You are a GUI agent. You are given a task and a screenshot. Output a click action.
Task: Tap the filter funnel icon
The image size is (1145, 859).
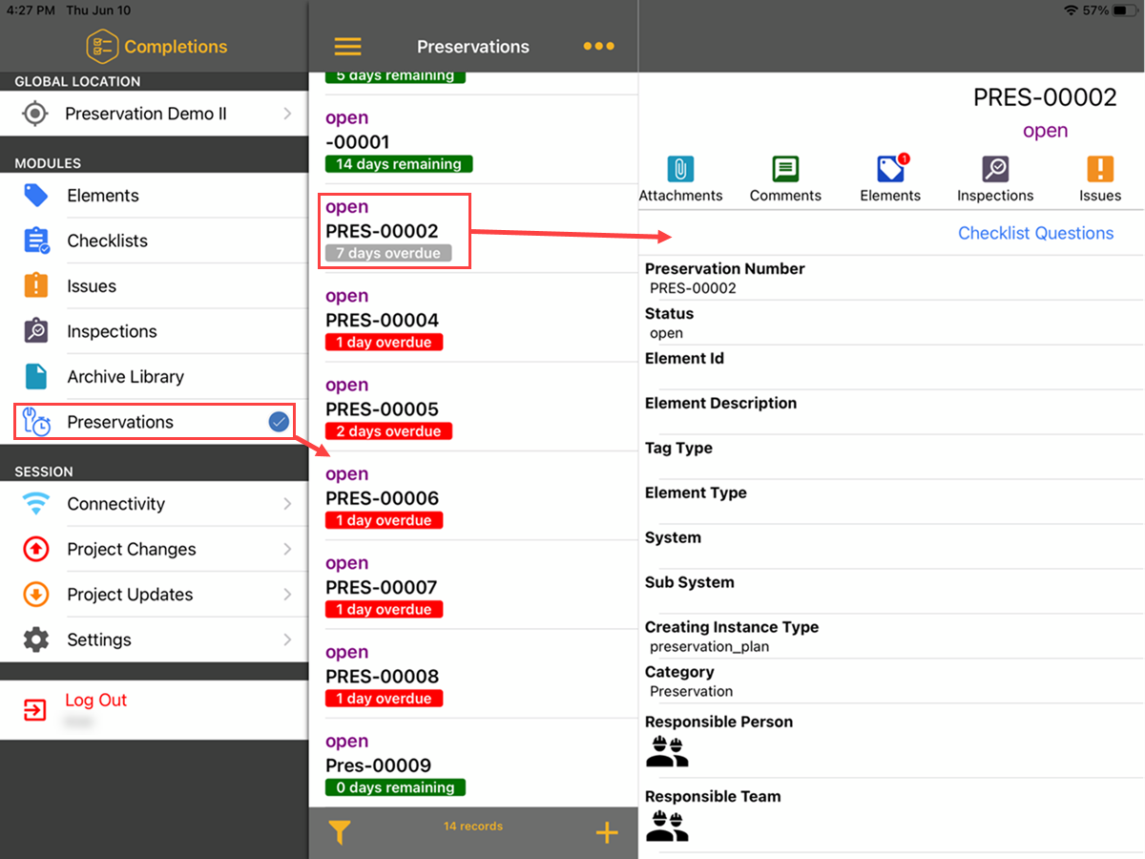pos(339,832)
